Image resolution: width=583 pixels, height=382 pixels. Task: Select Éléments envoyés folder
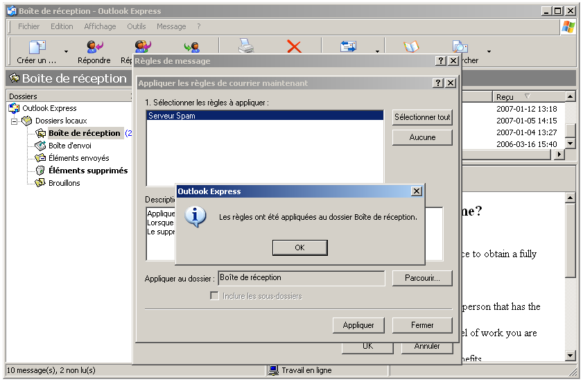pyautogui.click(x=79, y=158)
